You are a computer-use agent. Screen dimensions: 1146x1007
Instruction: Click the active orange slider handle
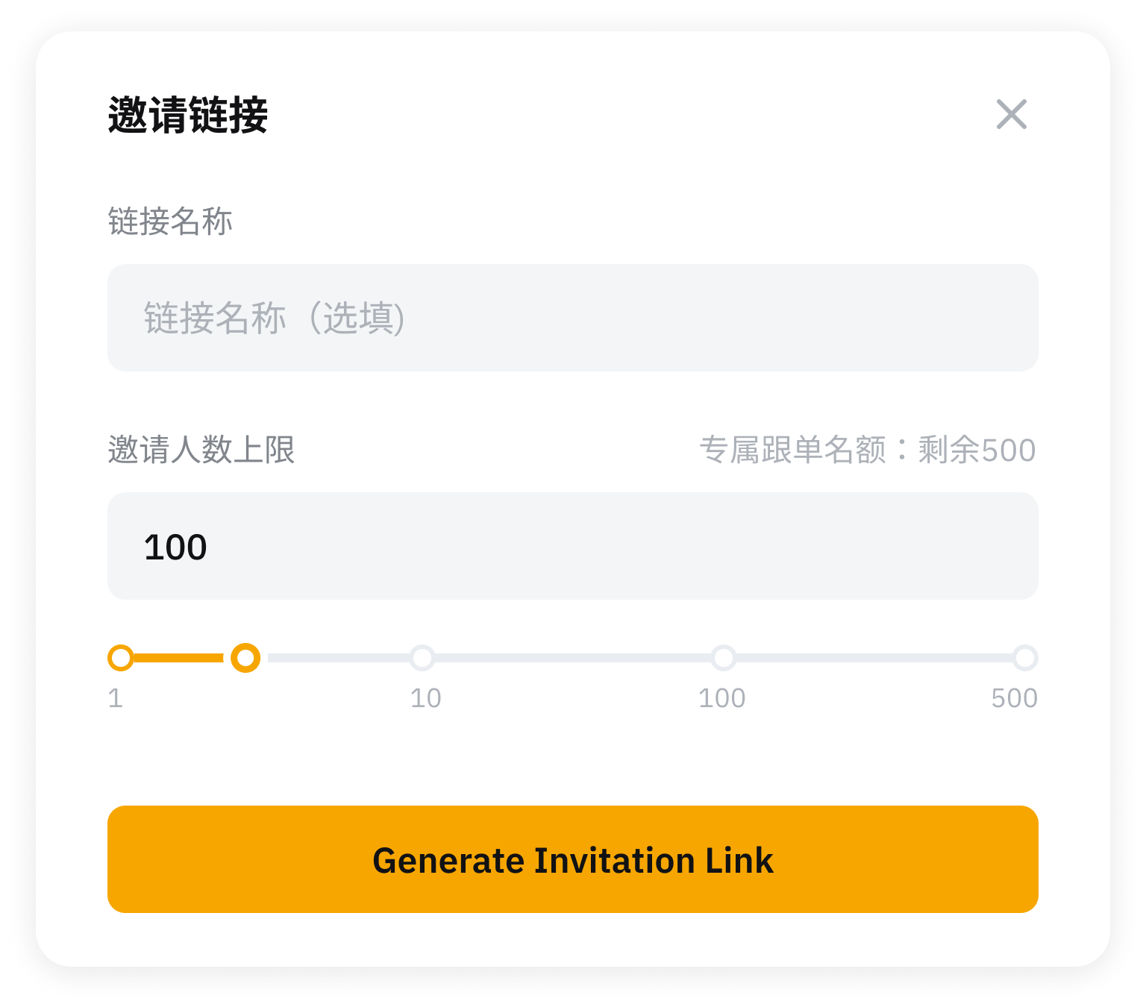point(245,658)
